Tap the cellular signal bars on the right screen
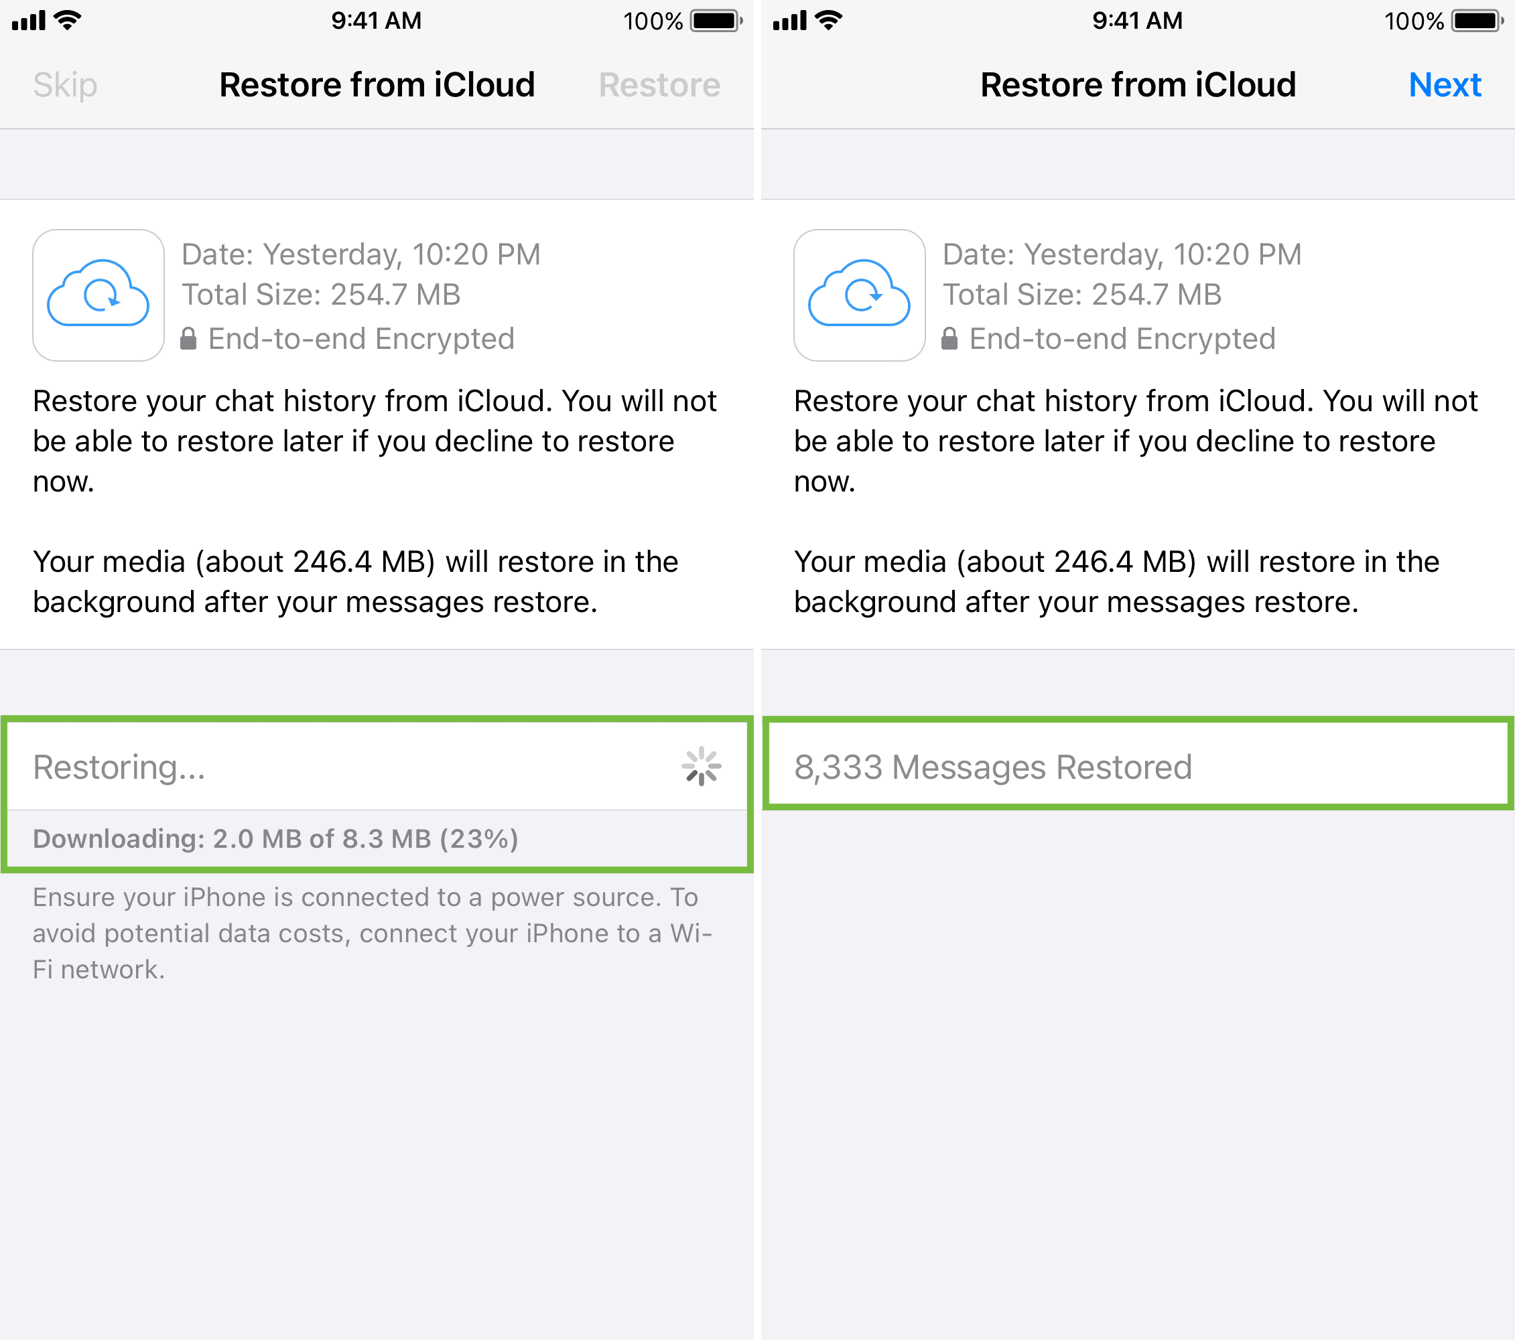Screen dimensions: 1515x1340 coord(789,20)
